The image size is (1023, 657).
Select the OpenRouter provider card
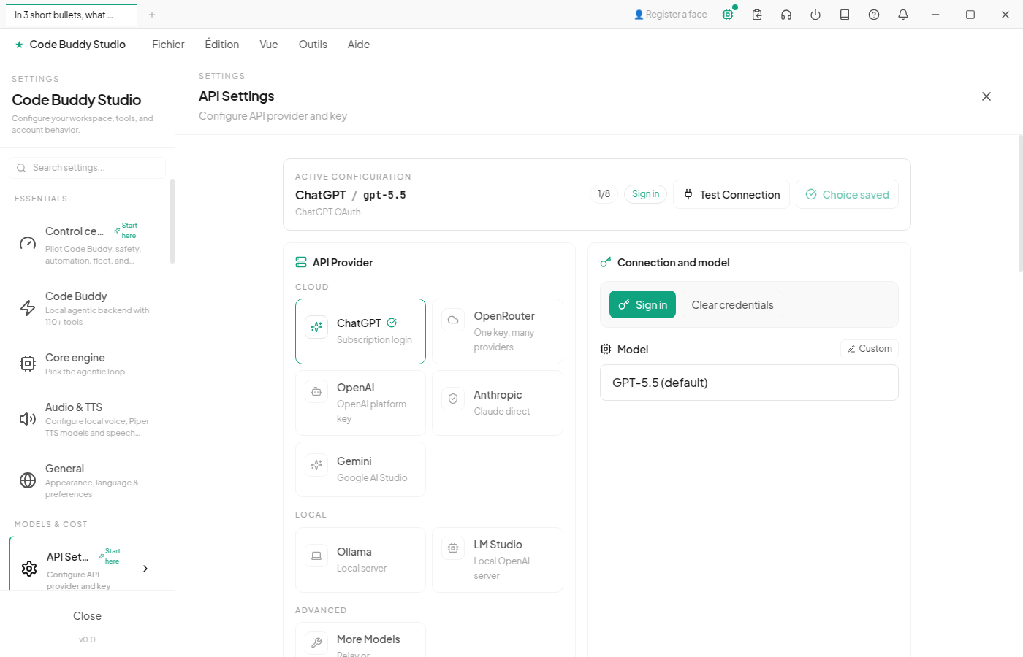(x=498, y=331)
